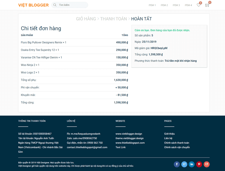Open ITEM 4 in navigation
The image size is (225, 171).
(188, 5)
